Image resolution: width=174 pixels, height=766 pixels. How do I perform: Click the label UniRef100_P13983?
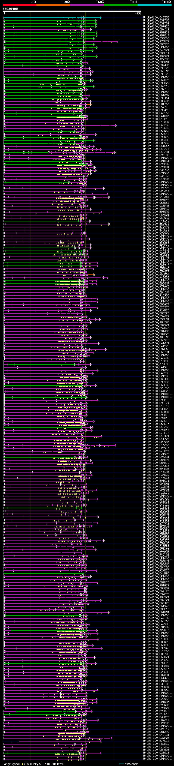[x=156, y=296]
